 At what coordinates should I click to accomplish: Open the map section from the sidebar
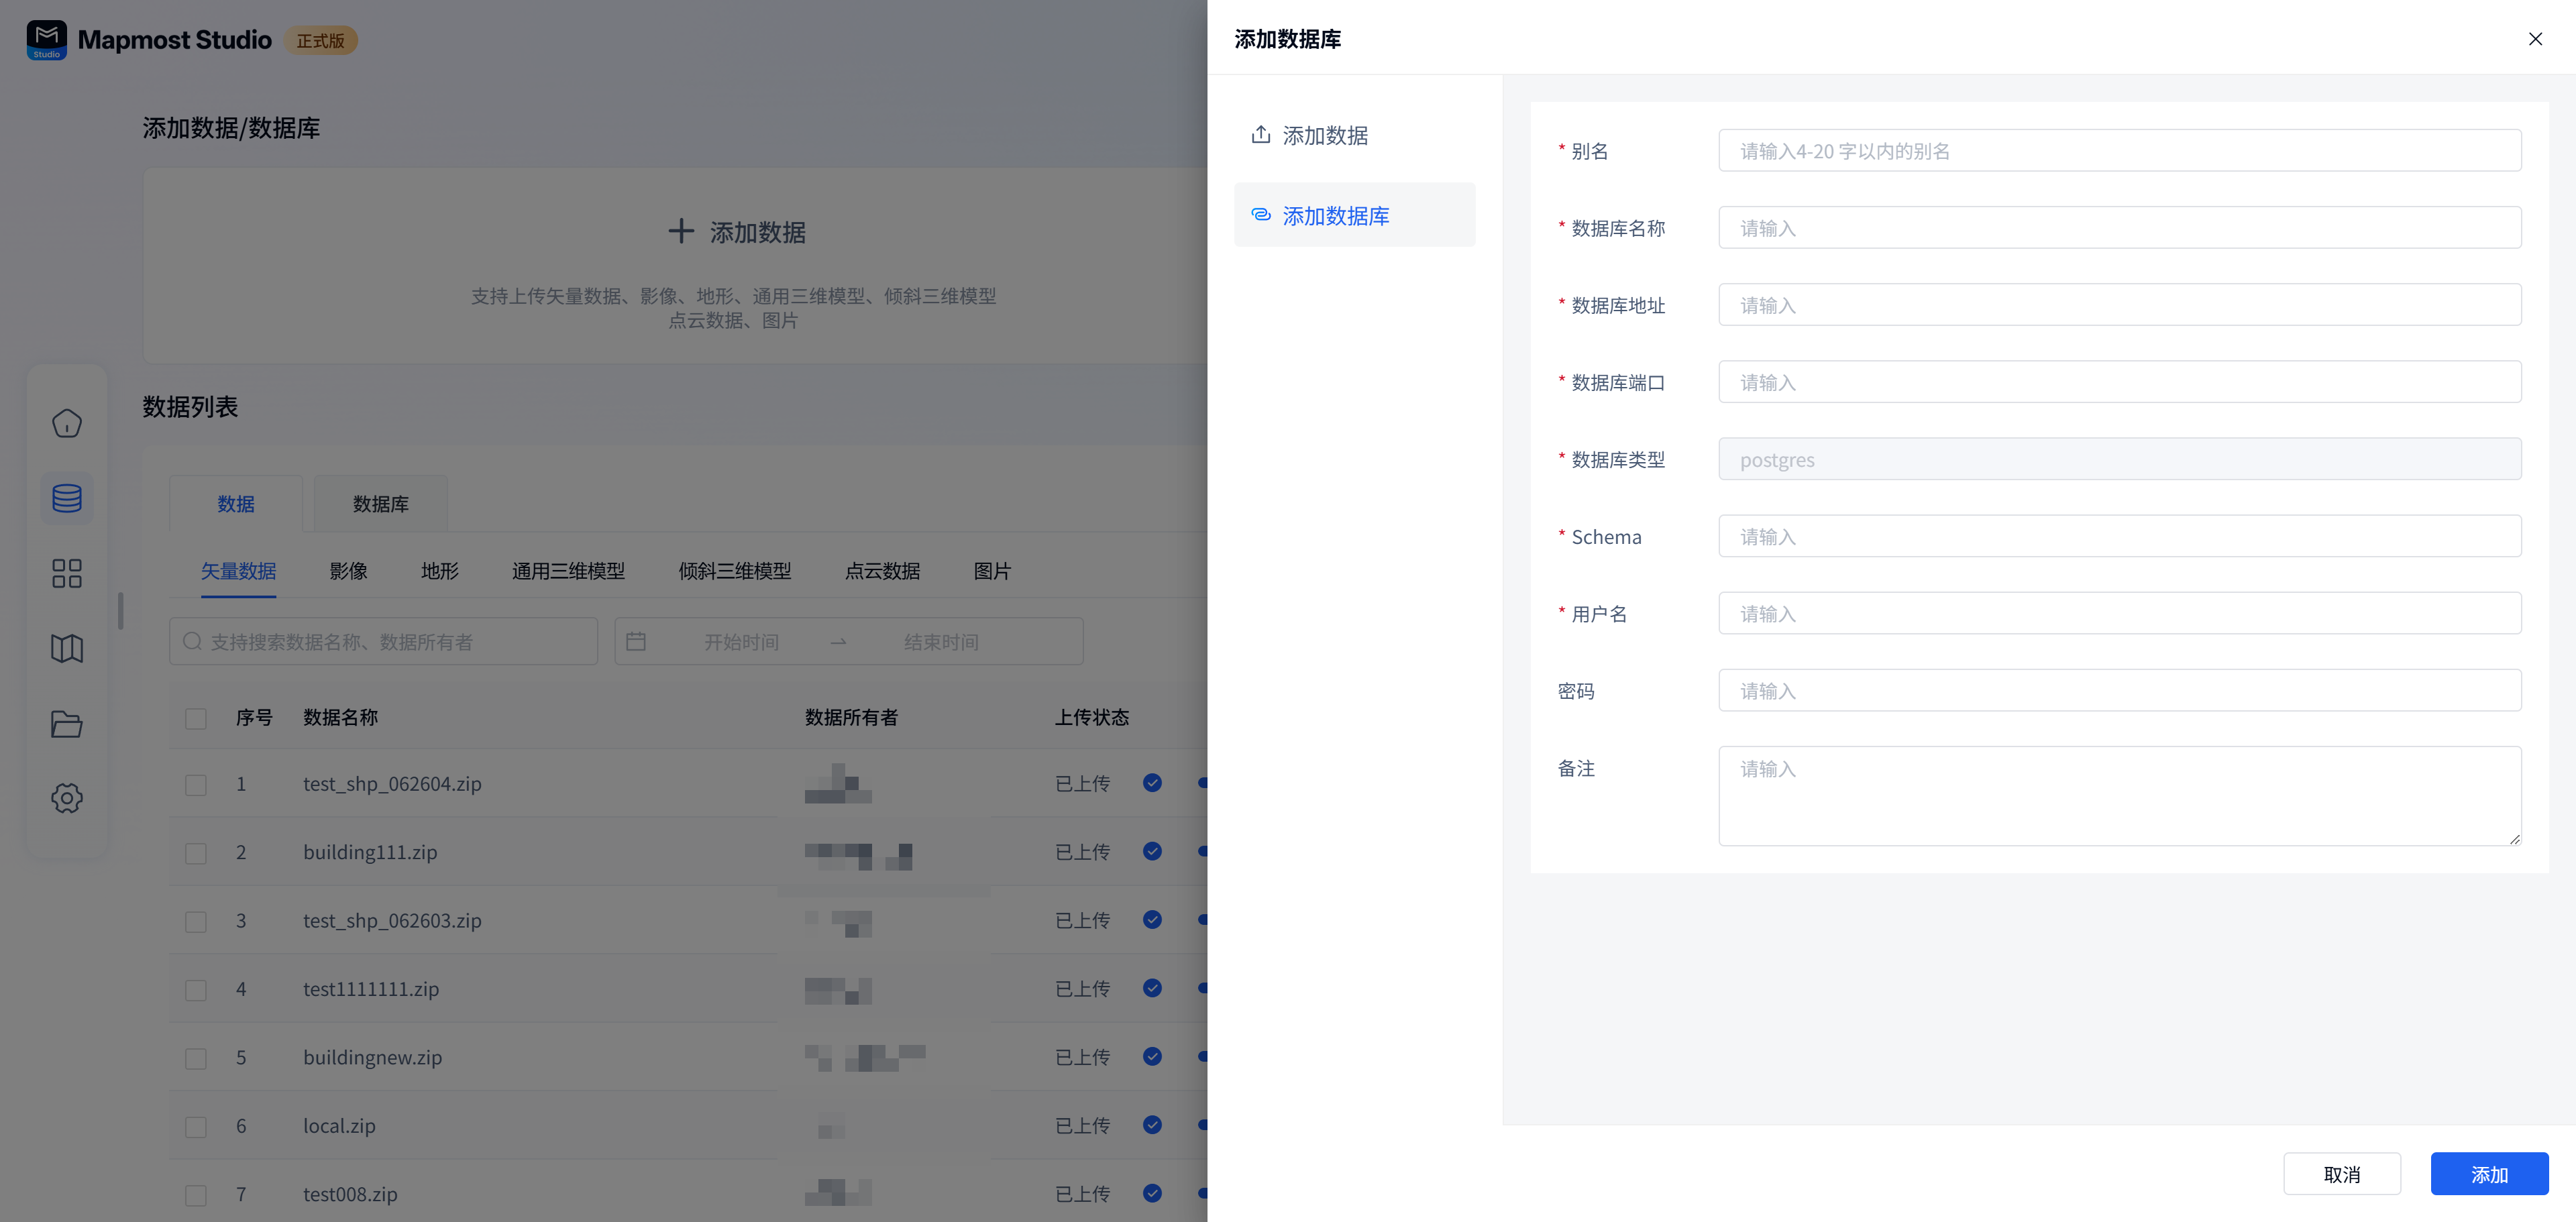[x=66, y=648]
